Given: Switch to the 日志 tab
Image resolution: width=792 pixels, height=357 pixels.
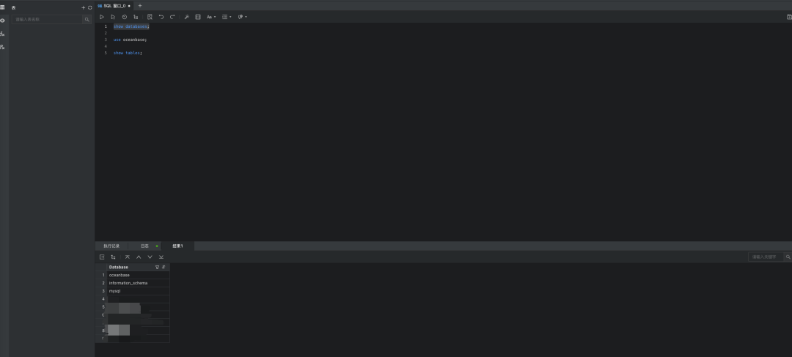Looking at the screenshot, I should click(145, 246).
